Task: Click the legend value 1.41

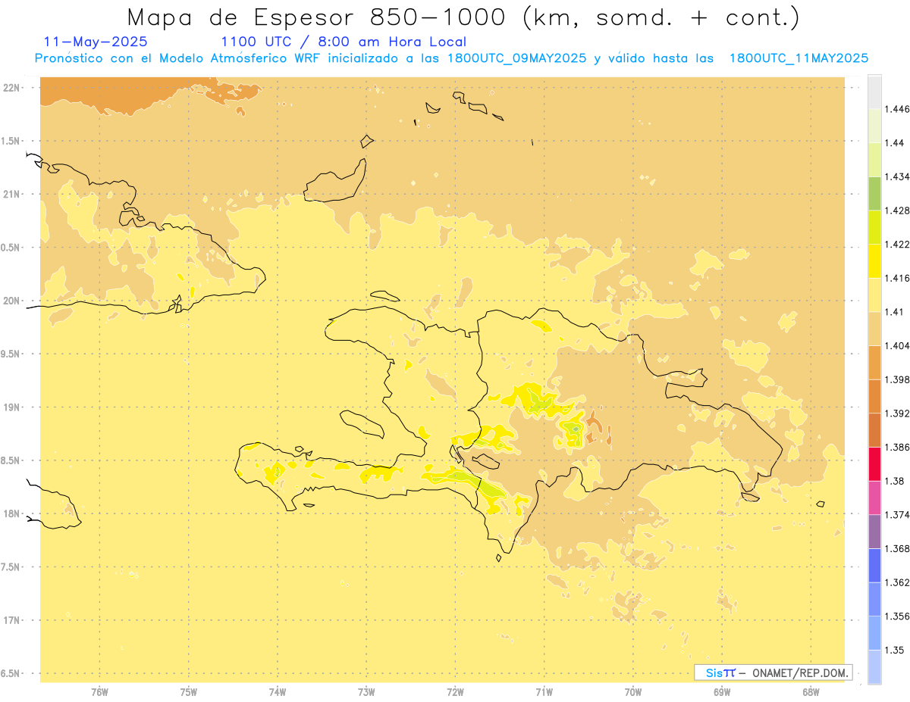Action: click(894, 312)
